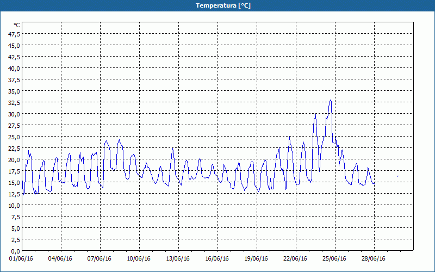Click the 16/06/16 date label
Screen dimensions: 435x272
[217, 258]
